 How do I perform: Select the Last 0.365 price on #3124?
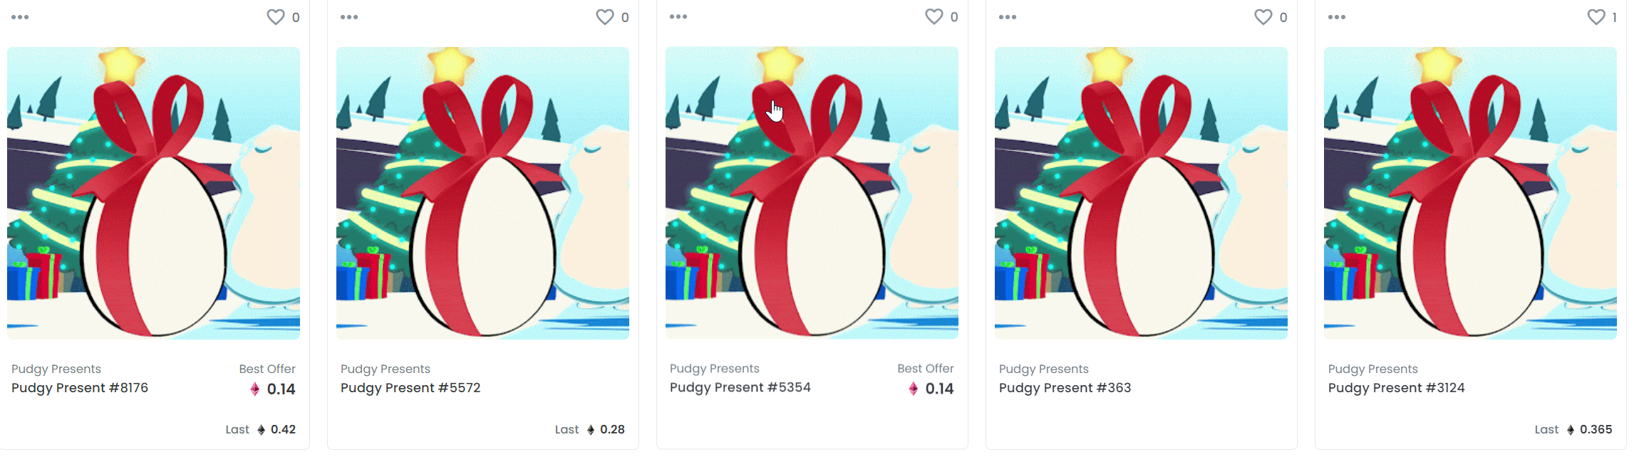tap(1573, 429)
